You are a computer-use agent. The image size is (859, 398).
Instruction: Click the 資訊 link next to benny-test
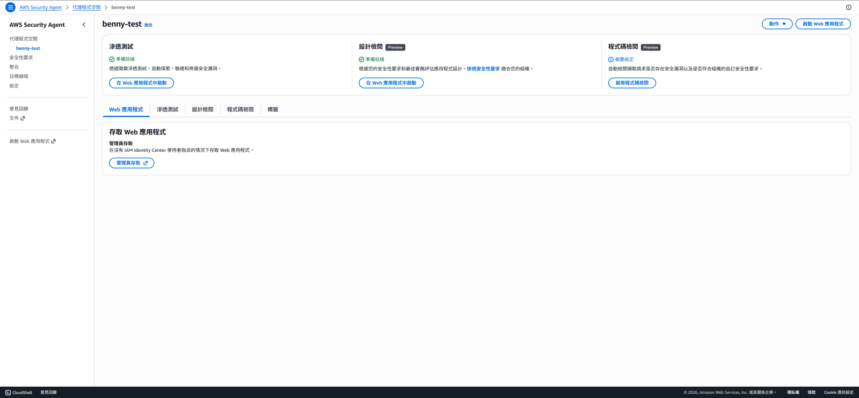pos(148,25)
